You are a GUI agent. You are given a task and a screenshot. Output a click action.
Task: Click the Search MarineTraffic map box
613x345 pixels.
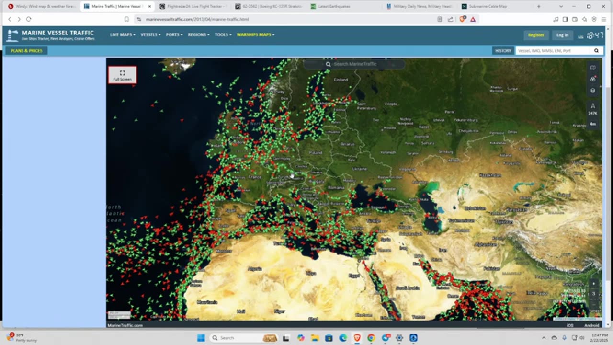coord(354,64)
